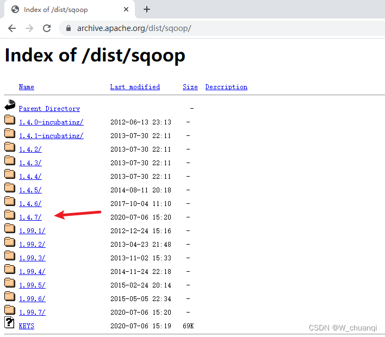
Task: Open the 1.99.1/ directory link
Action: click(x=32, y=231)
